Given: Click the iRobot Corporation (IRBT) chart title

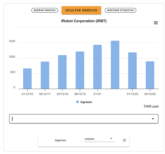Looking at the screenshot, I should pyautogui.click(x=84, y=21).
